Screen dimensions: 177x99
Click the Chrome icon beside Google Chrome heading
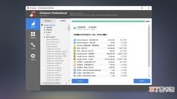[x=42, y=25]
